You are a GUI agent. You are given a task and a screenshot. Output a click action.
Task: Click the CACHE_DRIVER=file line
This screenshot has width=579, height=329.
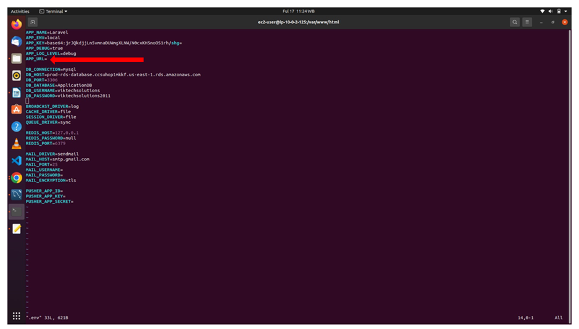49,112
